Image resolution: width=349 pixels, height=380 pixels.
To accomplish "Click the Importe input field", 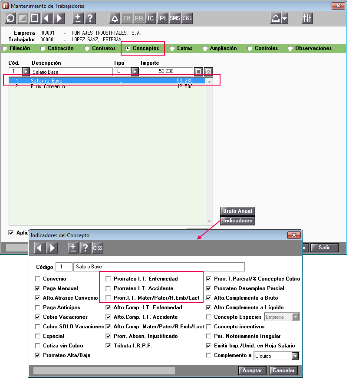I will pyautogui.click(x=166, y=72).
